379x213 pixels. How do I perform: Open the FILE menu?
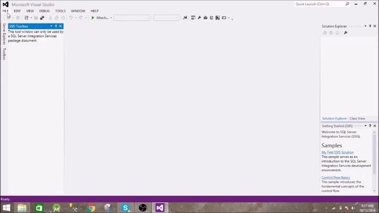click(x=5, y=11)
